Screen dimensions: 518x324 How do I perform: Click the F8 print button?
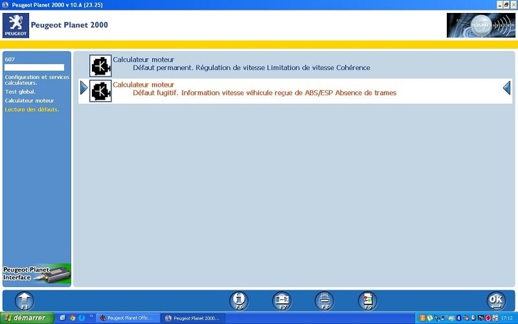coord(324,301)
